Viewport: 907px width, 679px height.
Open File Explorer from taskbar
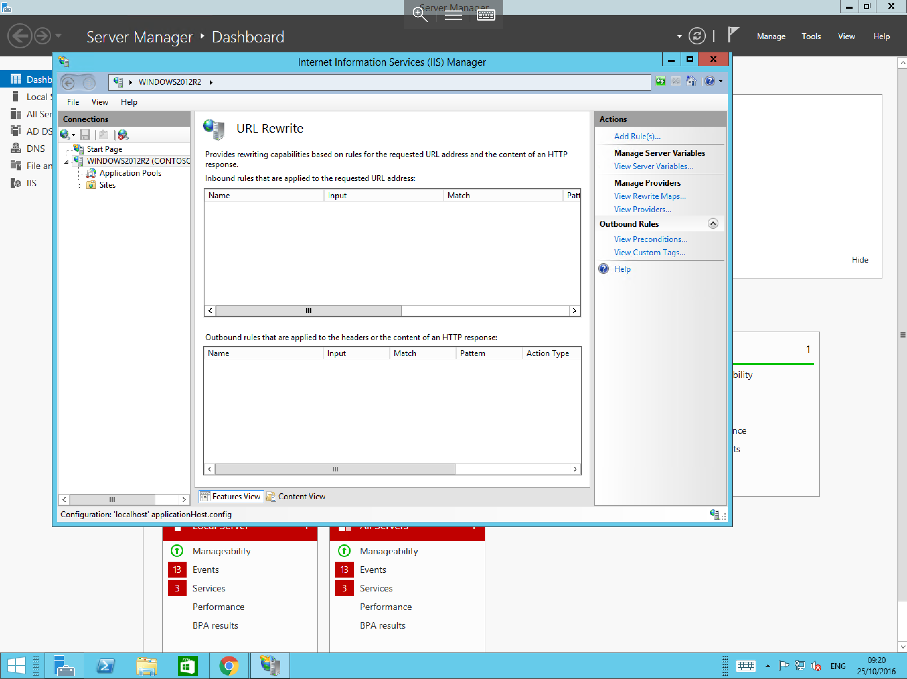tap(146, 666)
